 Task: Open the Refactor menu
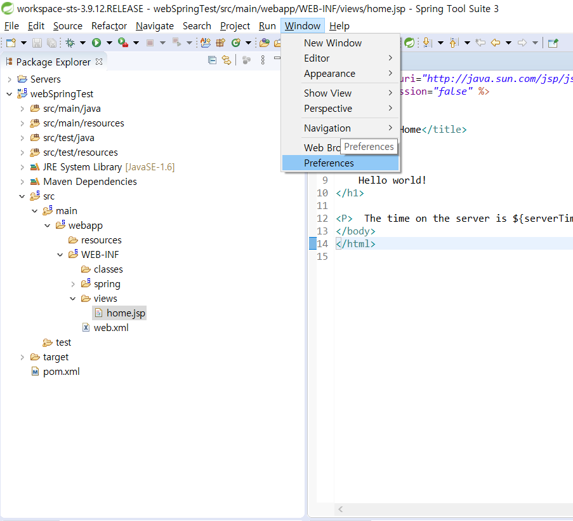click(109, 26)
